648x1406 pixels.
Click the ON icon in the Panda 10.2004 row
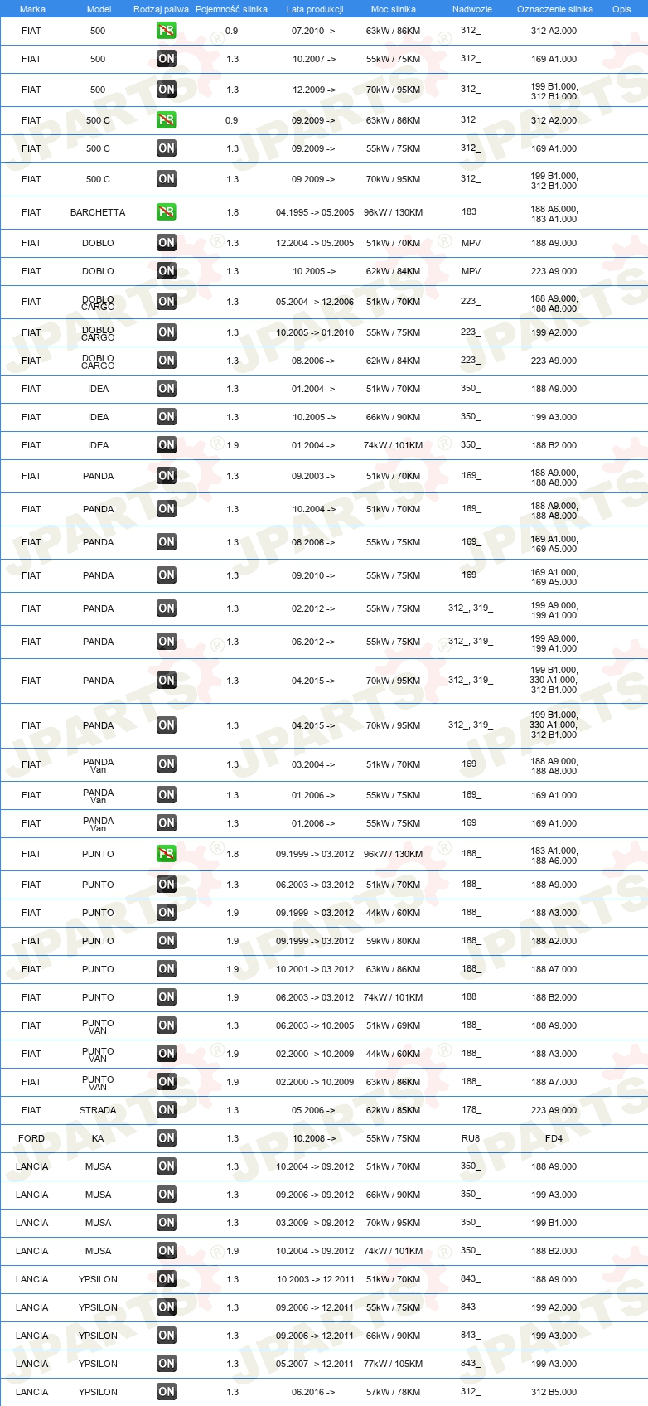click(x=167, y=509)
